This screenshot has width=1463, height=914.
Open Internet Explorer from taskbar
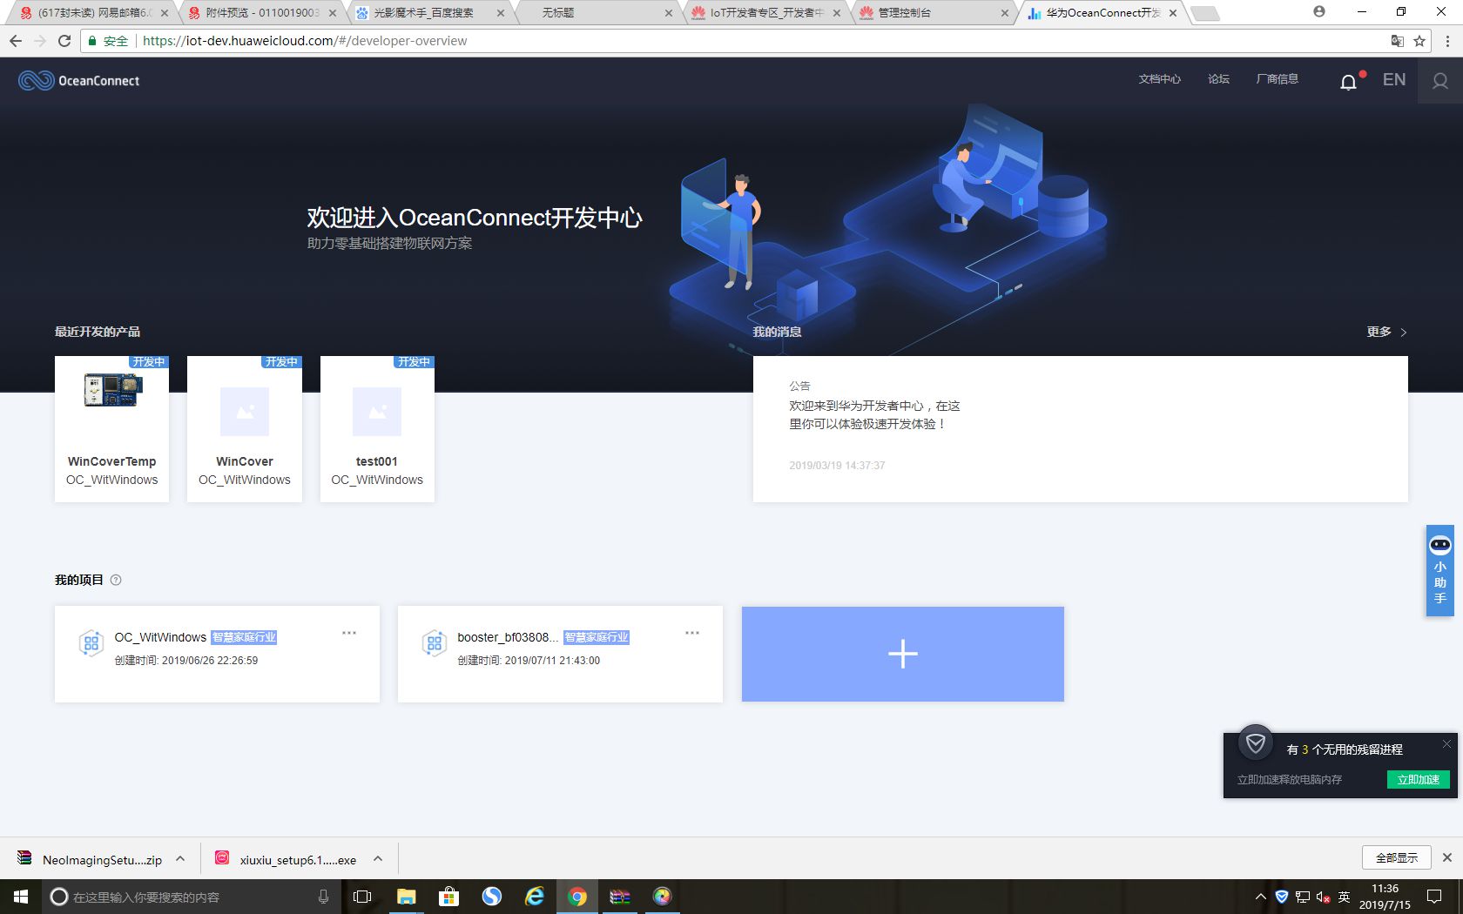pyautogui.click(x=535, y=897)
